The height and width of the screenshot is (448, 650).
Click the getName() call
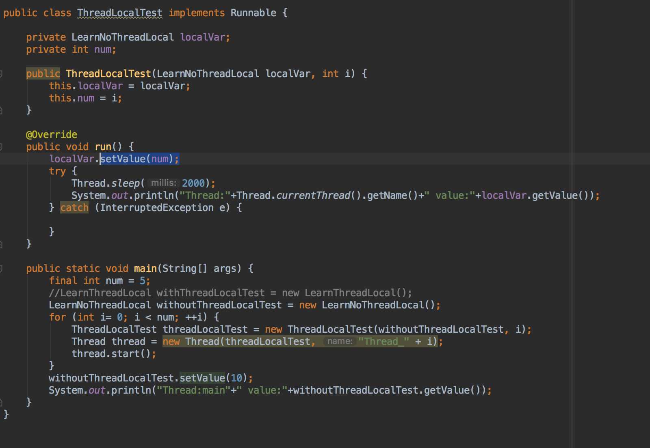click(x=393, y=196)
